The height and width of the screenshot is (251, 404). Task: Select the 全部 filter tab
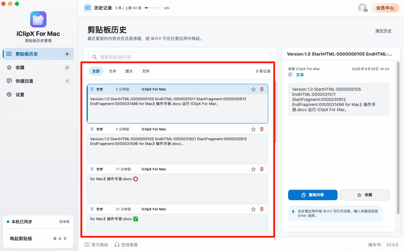tap(96, 71)
